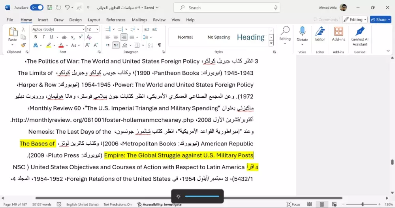Toggle Underline formatting
395x208 pixels.
click(51, 37)
